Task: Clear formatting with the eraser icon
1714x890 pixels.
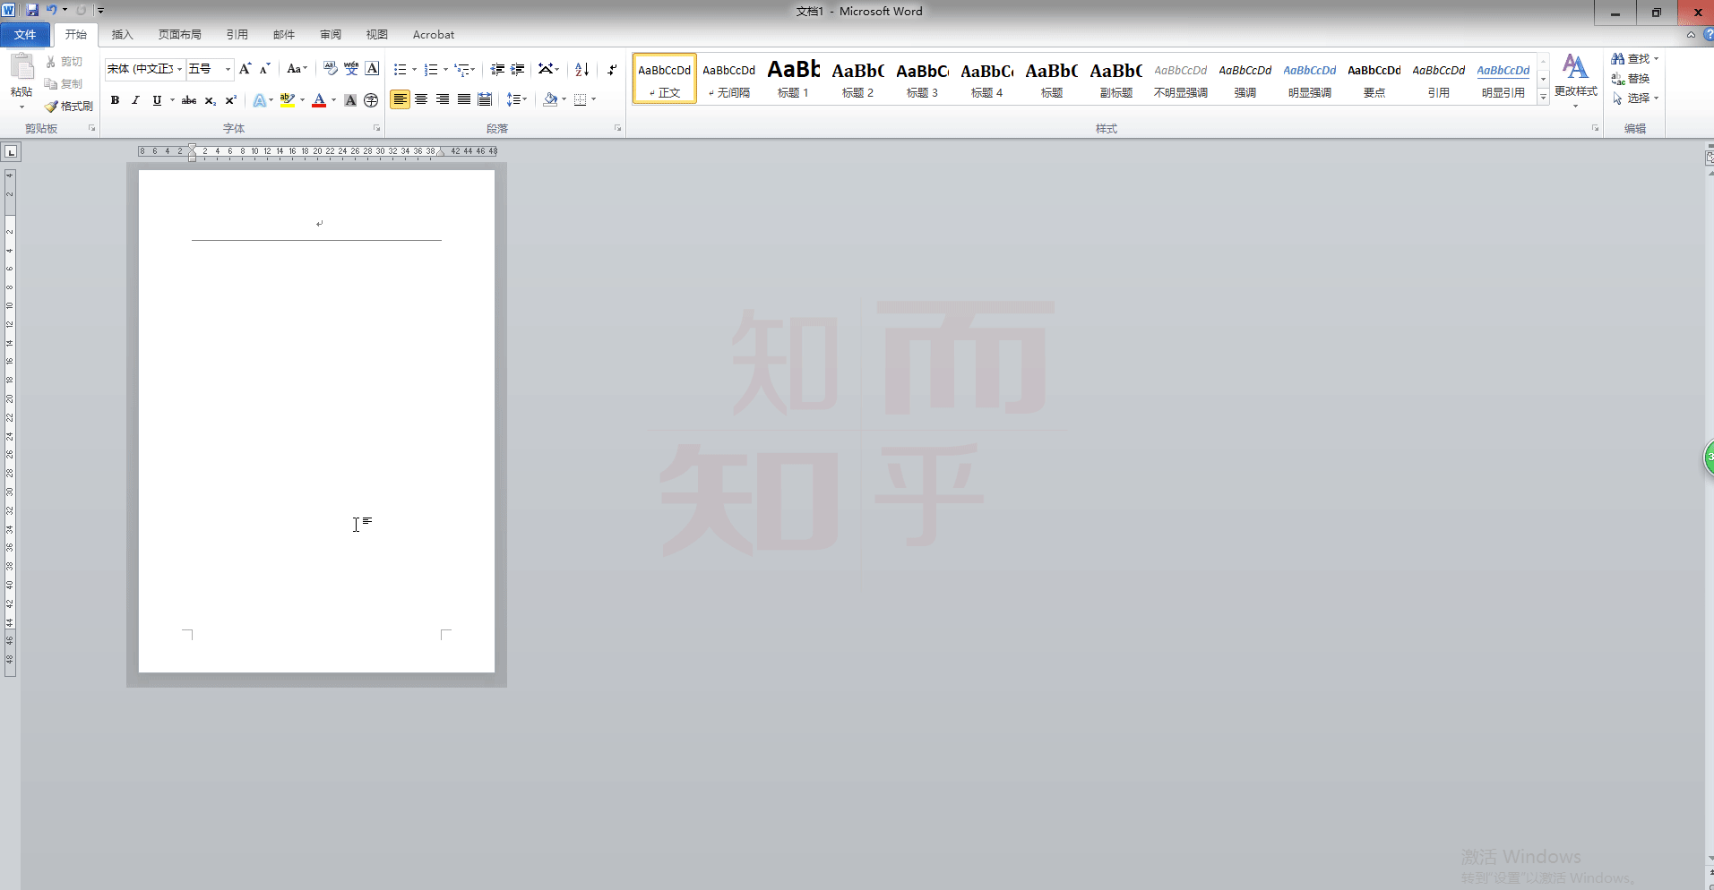Action: pos(330,69)
